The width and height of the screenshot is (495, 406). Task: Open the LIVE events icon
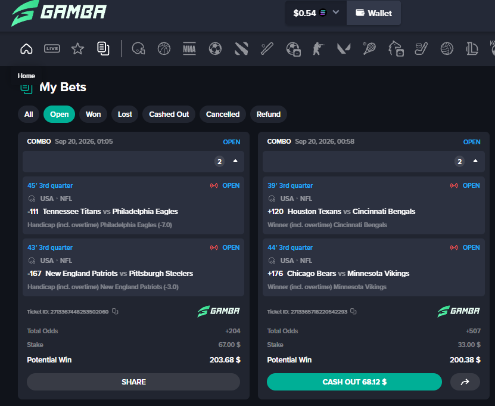coord(52,49)
